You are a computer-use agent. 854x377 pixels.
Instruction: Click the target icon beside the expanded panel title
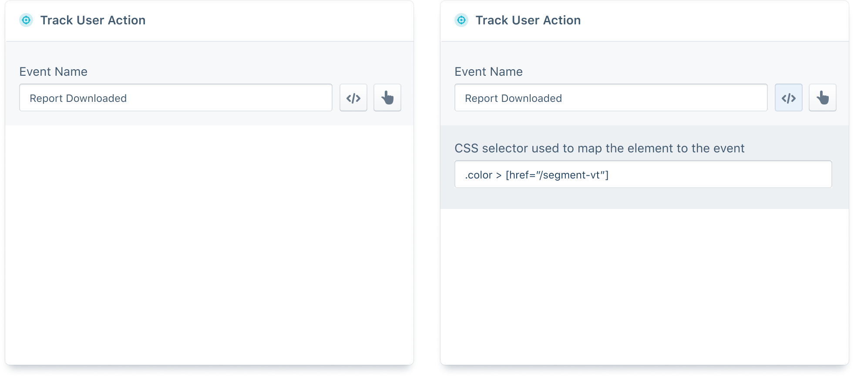(461, 20)
